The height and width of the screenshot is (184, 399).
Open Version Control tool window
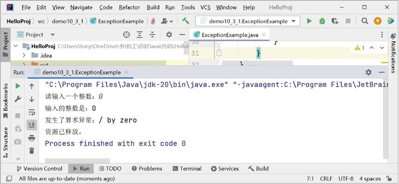tap(39, 169)
